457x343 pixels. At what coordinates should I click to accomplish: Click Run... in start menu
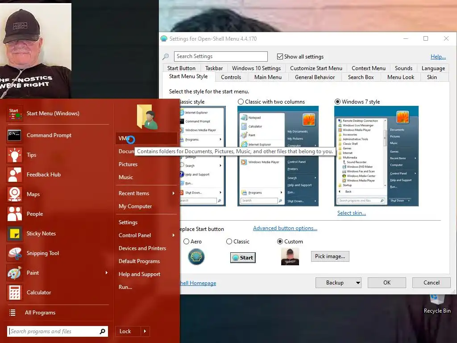pos(146,287)
